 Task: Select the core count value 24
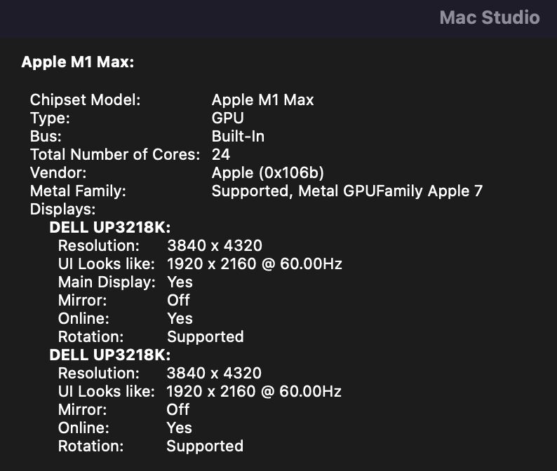(x=221, y=154)
